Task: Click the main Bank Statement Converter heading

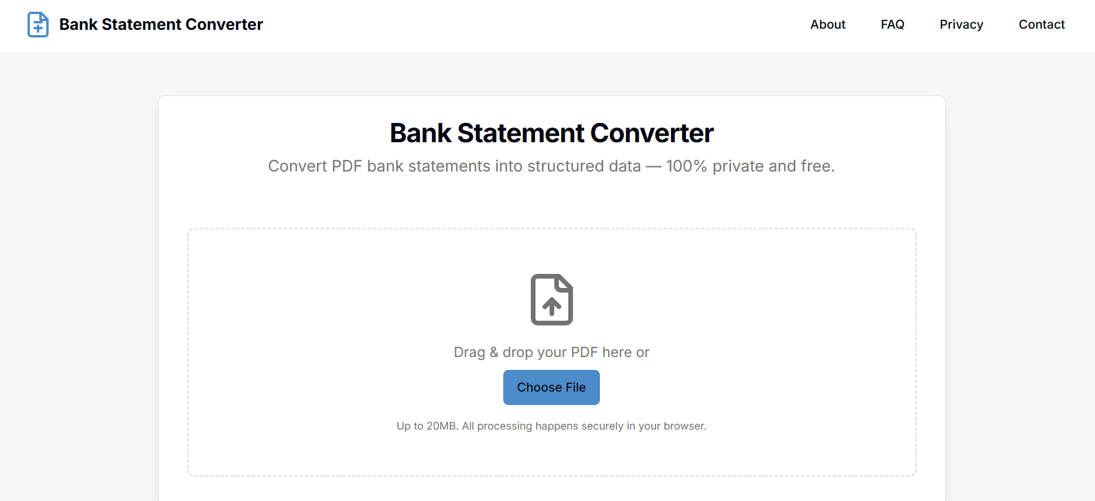Action: click(551, 133)
